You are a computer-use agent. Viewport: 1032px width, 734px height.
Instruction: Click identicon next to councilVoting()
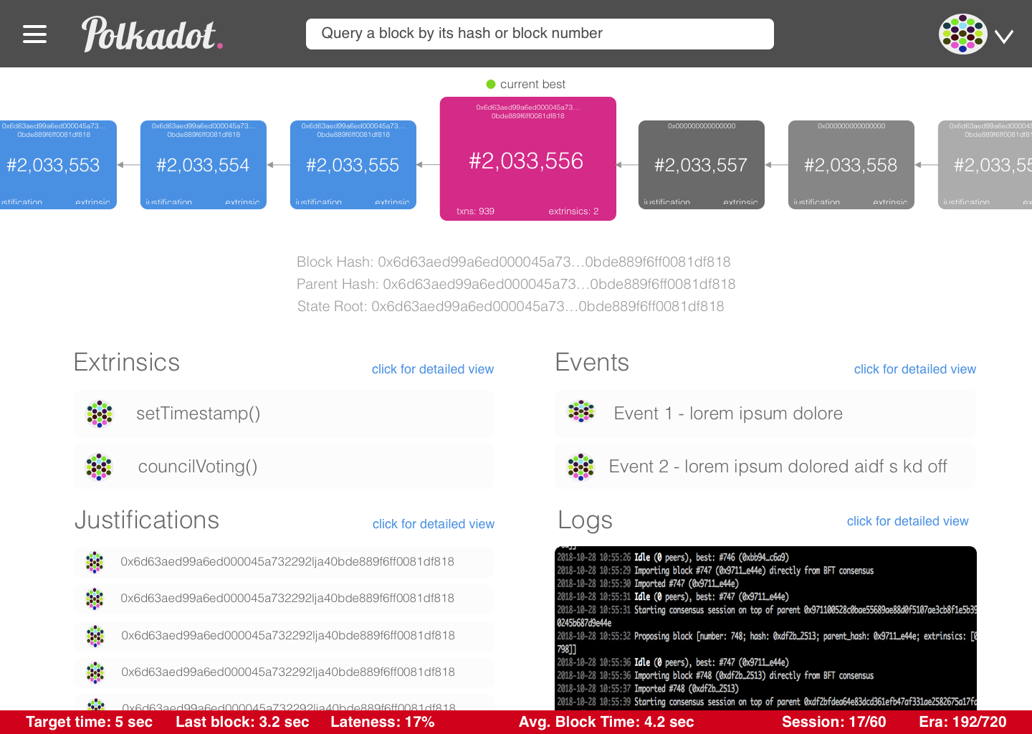[100, 467]
